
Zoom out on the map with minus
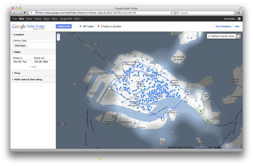coord(59,39)
